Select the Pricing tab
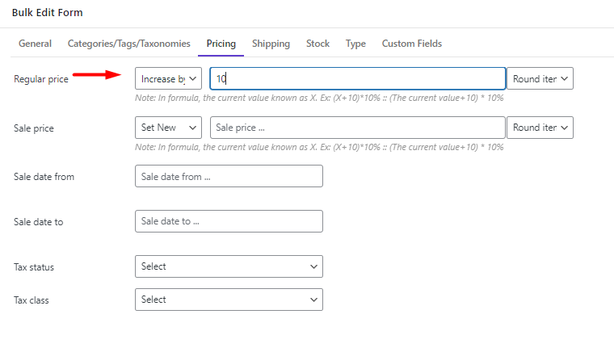 [221, 44]
